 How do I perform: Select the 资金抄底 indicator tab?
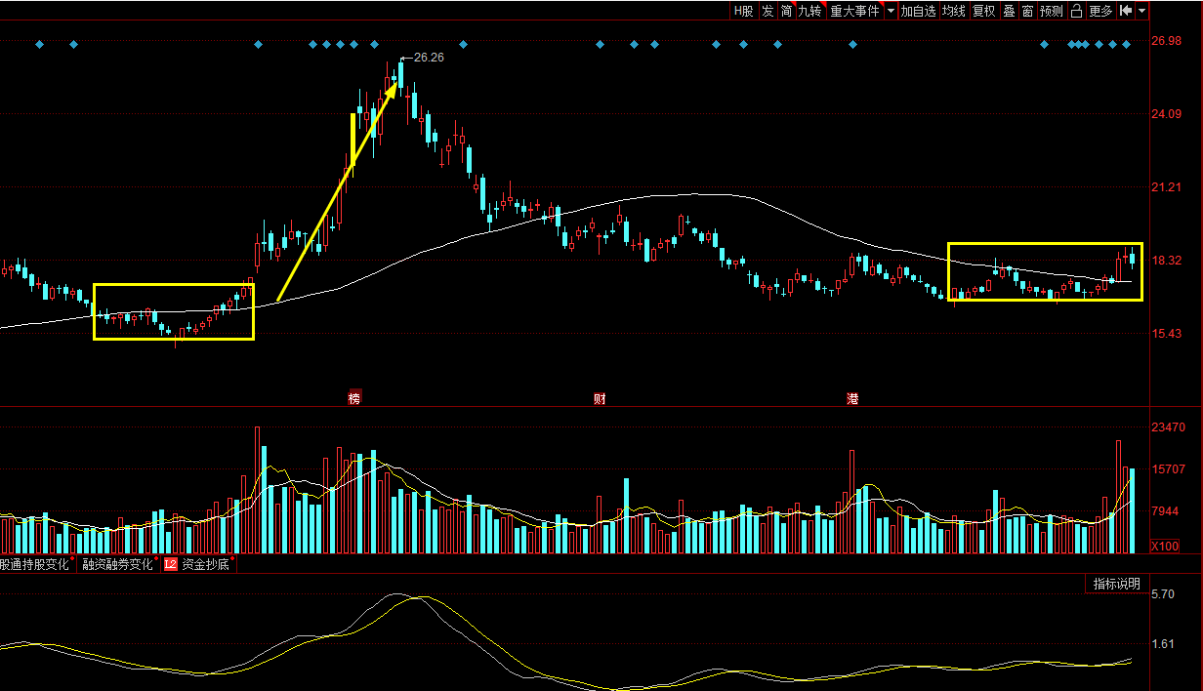[205, 564]
